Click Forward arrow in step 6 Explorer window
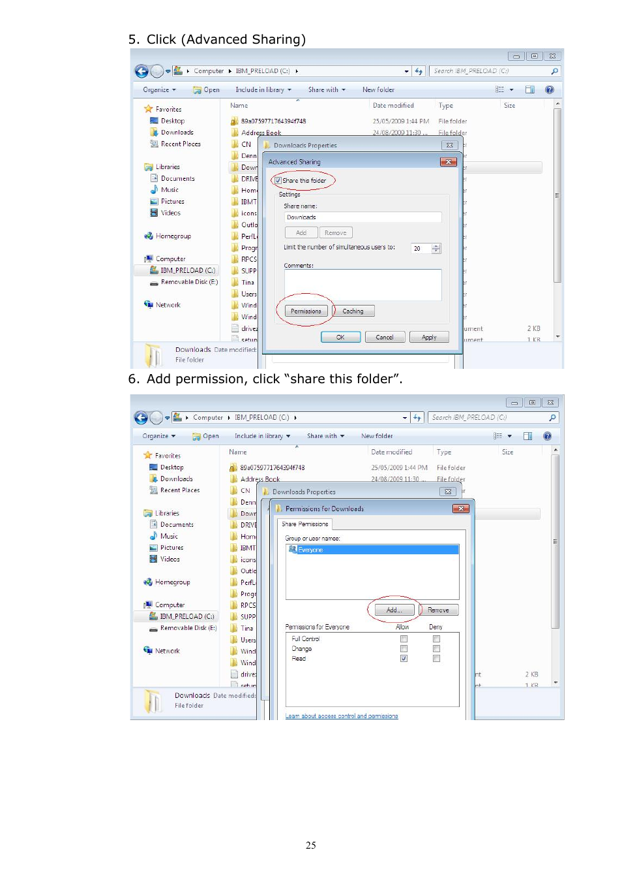The image size is (622, 882). click(156, 418)
